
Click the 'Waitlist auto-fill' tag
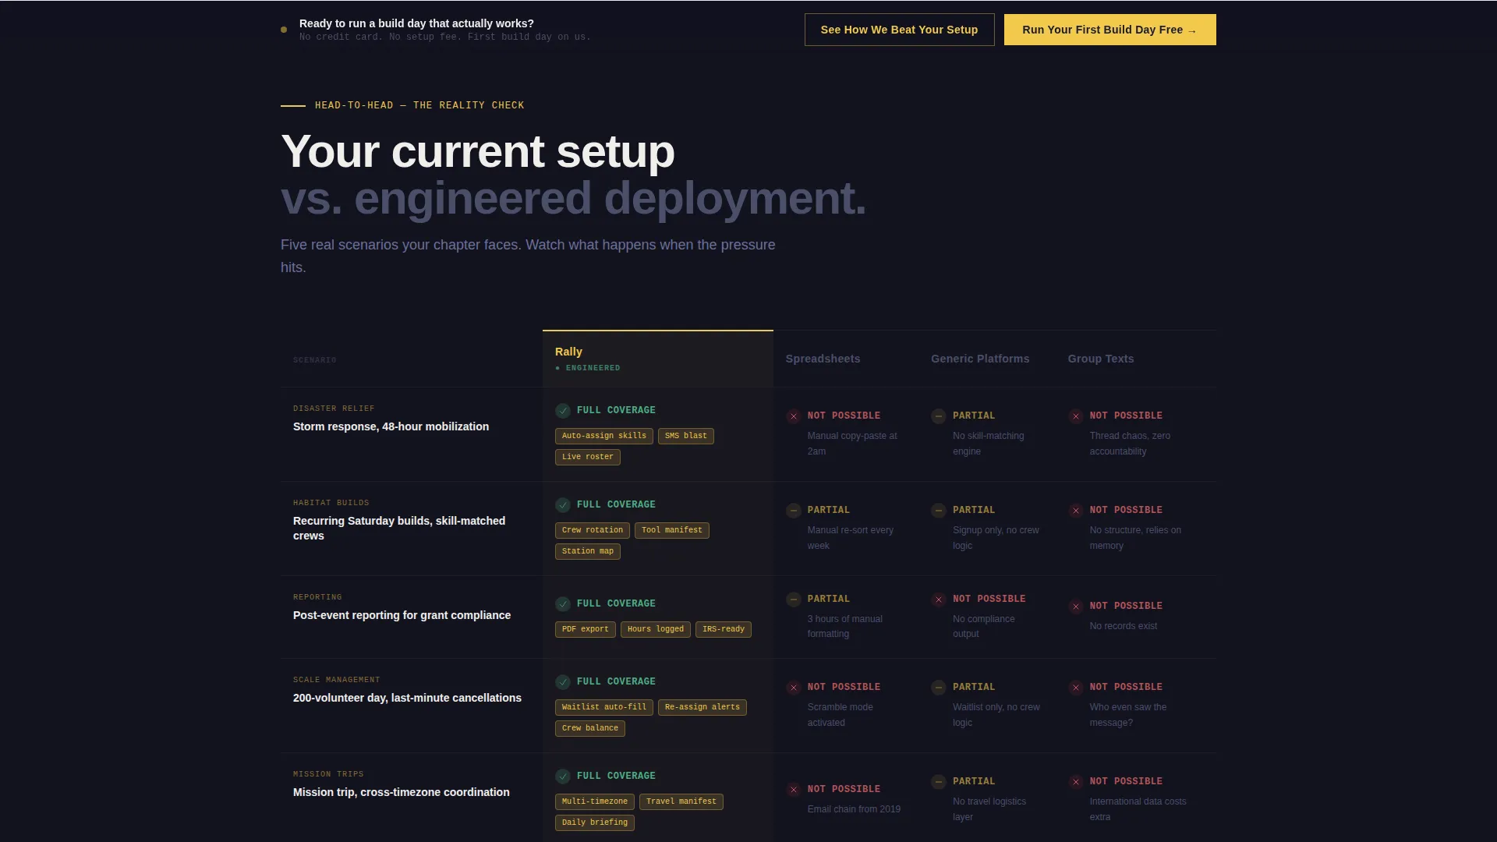(604, 707)
